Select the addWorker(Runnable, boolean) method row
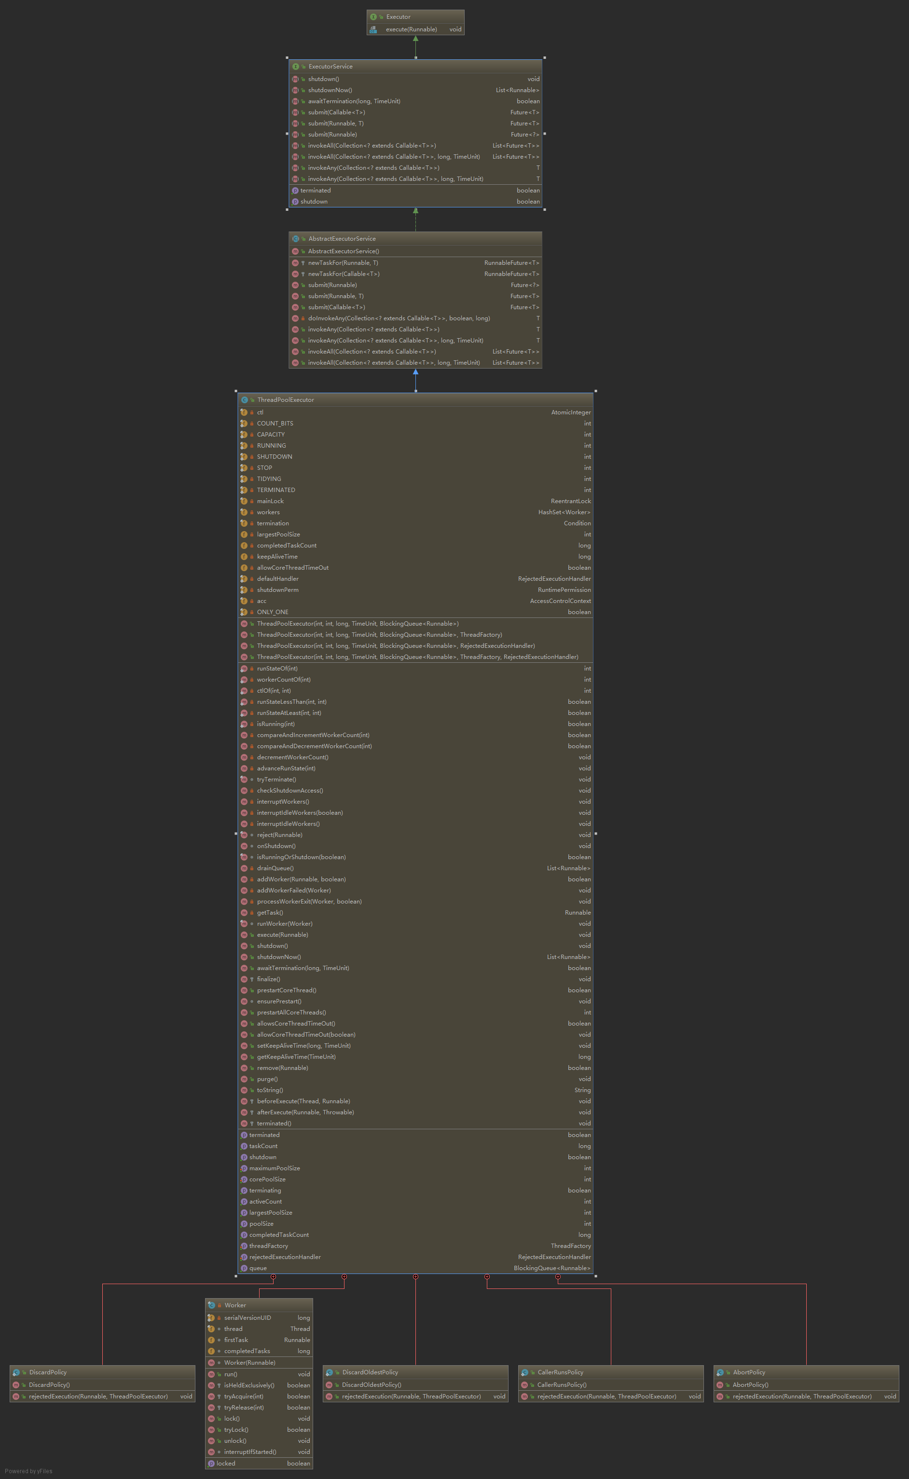This screenshot has width=909, height=1479. point(415,879)
